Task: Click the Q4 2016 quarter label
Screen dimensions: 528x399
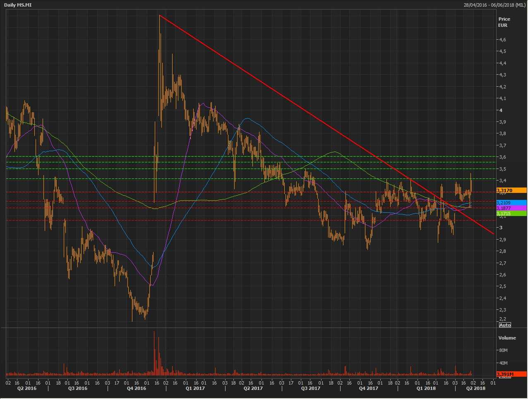Action: point(136,388)
